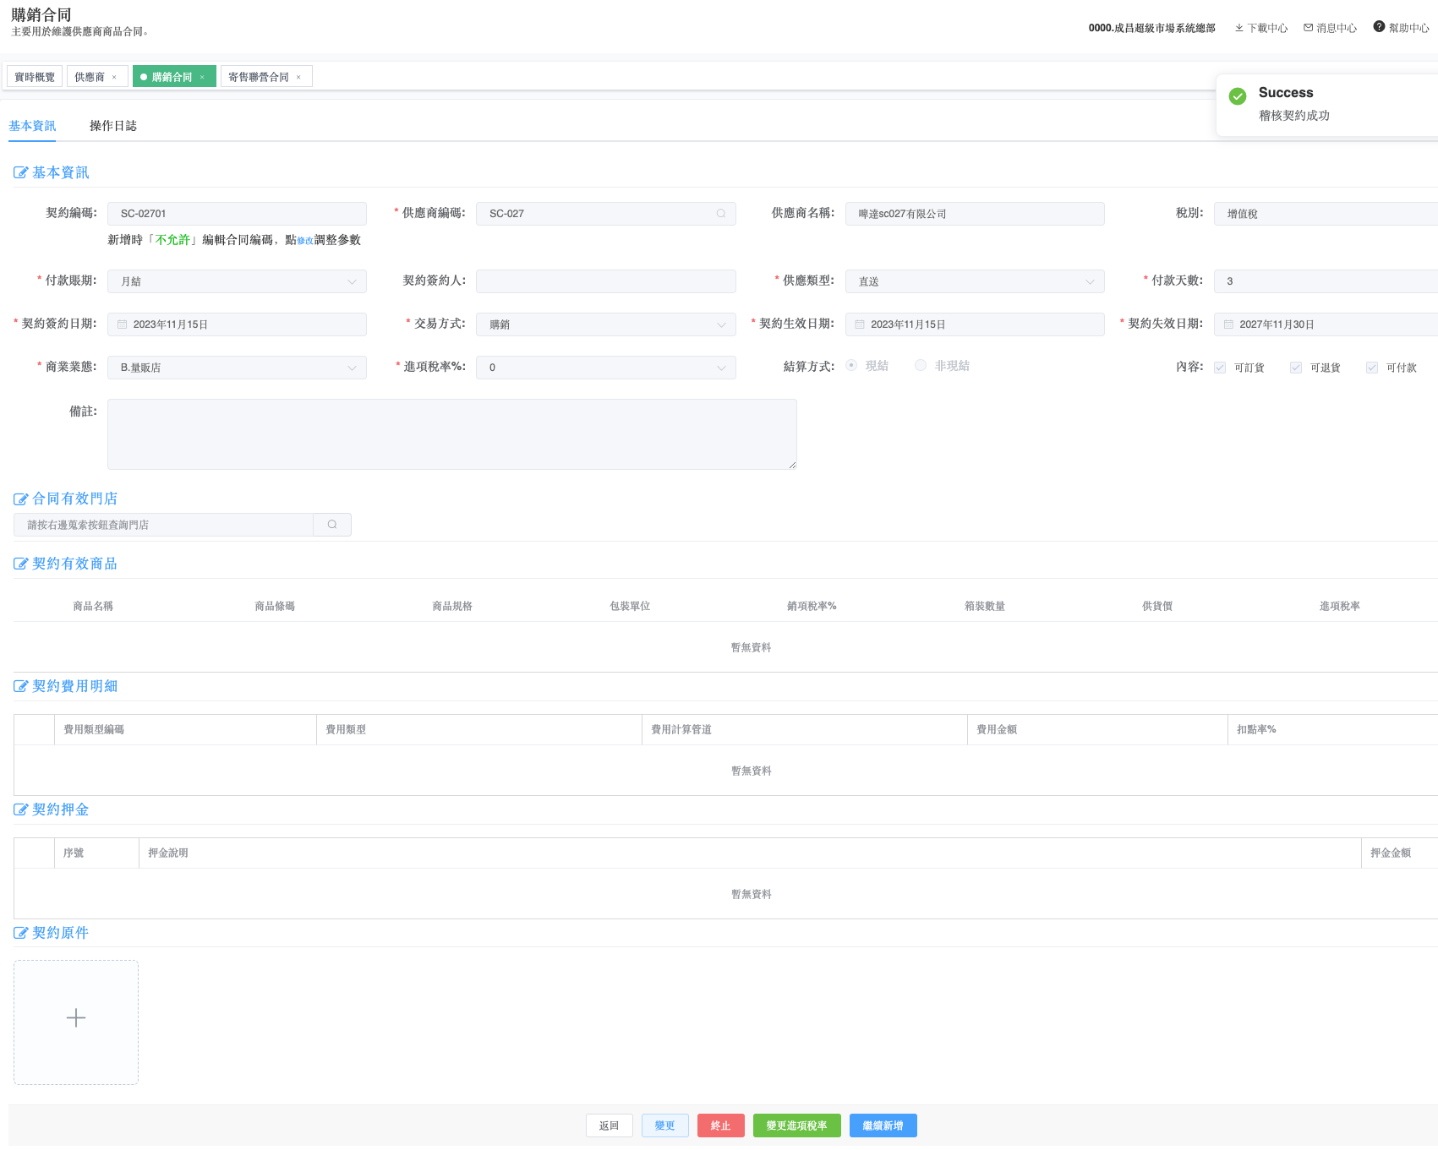This screenshot has height=1150, width=1438.
Task: Click the green 變更進項稅率 button
Action: point(797,1125)
